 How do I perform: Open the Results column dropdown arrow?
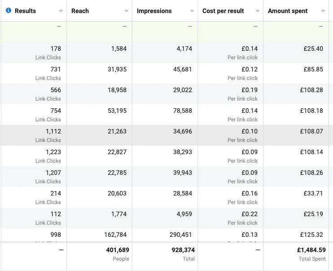pyautogui.click(x=61, y=11)
